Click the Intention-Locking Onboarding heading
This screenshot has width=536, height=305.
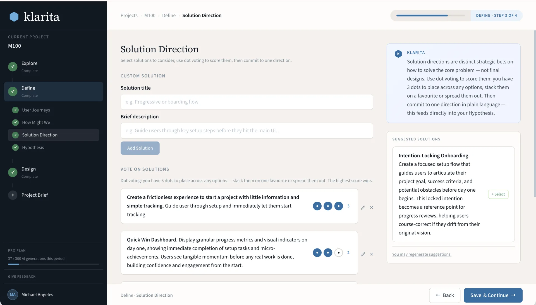point(434,156)
